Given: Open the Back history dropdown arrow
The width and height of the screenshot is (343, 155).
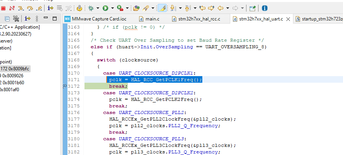Looking at the screenshot, I should [228, 8].
